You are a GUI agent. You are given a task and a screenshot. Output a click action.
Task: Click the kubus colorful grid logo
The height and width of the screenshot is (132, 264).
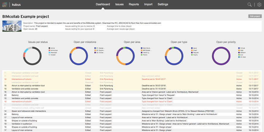[5, 4]
